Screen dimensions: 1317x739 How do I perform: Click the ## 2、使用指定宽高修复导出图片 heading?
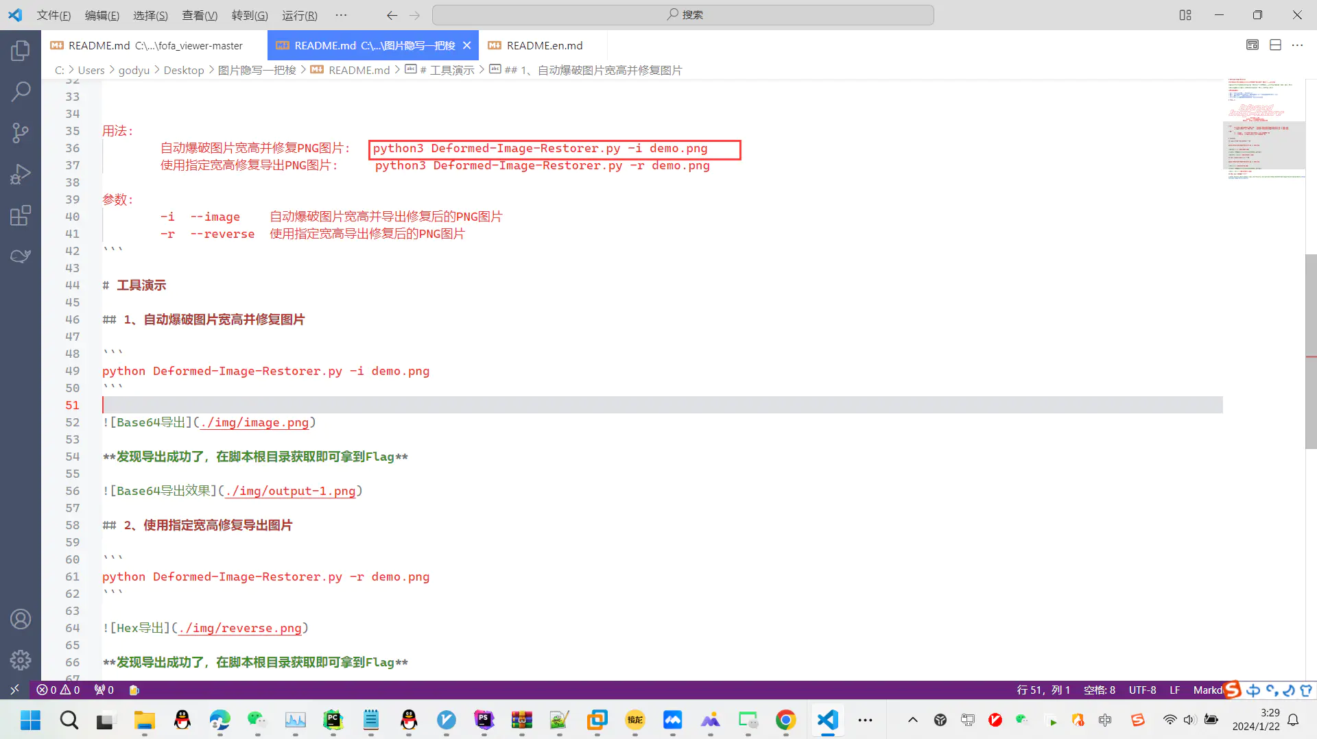198,525
